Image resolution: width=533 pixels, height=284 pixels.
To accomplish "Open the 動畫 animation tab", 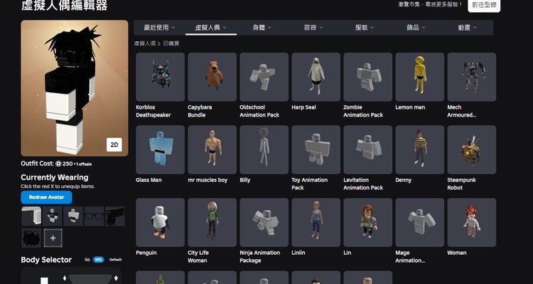I will pyautogui.click(x=466, y=28).
